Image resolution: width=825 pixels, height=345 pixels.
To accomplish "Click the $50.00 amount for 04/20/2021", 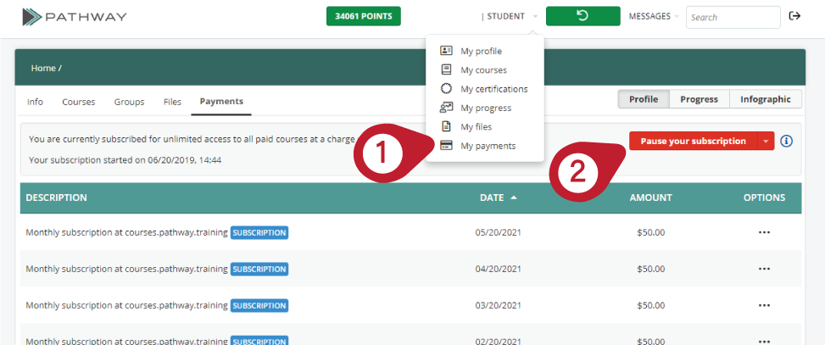I will (x=651, y=269).
